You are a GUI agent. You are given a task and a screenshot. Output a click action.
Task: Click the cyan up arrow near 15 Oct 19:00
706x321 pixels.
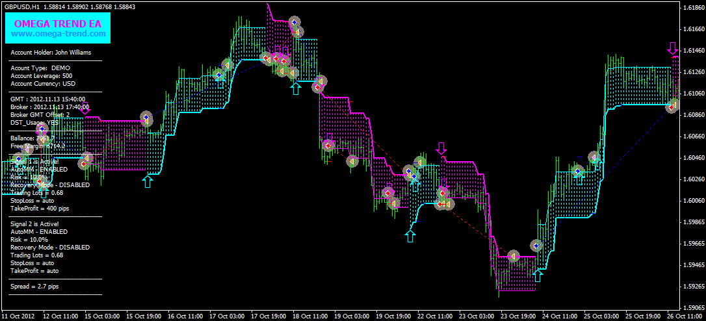pos(148,180)
